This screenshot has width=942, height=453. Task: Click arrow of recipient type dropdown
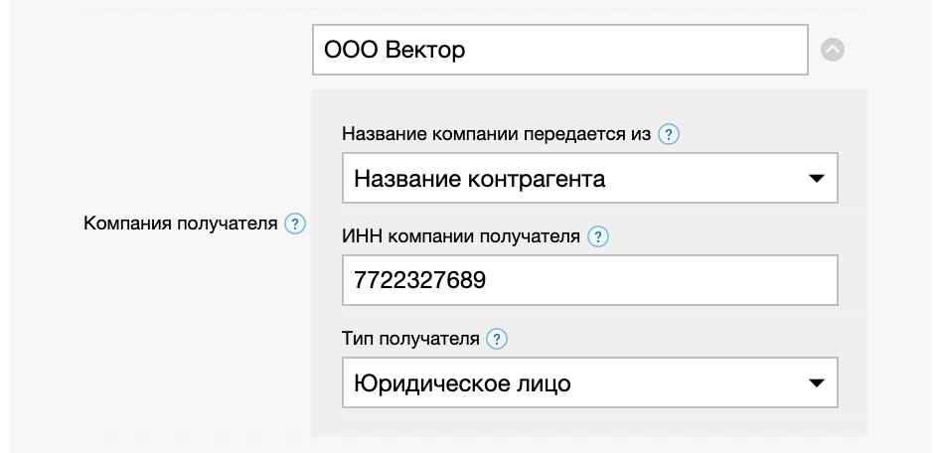tap(817, 382)
